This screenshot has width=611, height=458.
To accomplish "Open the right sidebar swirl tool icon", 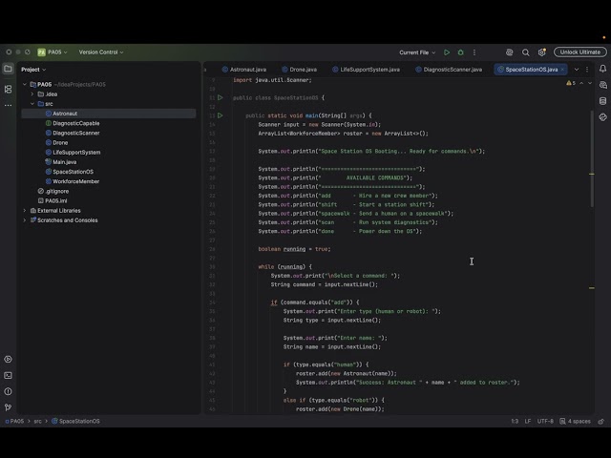I will click(x=602, y=116).
